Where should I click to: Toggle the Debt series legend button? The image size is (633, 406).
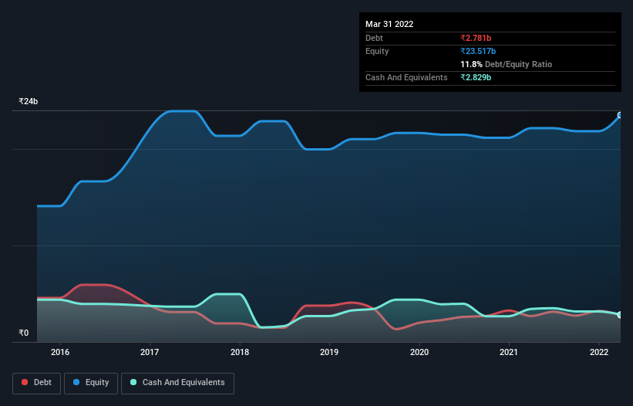click(37, 383)
